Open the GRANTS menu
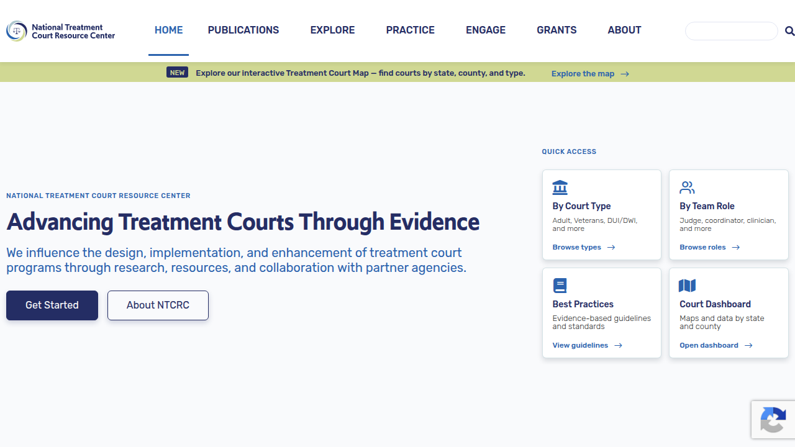Screen dimensions: 795x447 pyautogui.click(x=556, y=30)
